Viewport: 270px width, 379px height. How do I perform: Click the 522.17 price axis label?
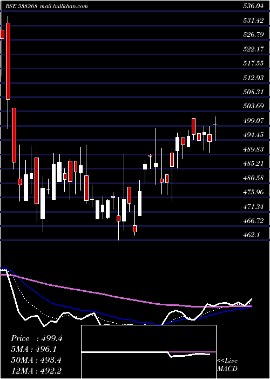click(x=253, y=49)
